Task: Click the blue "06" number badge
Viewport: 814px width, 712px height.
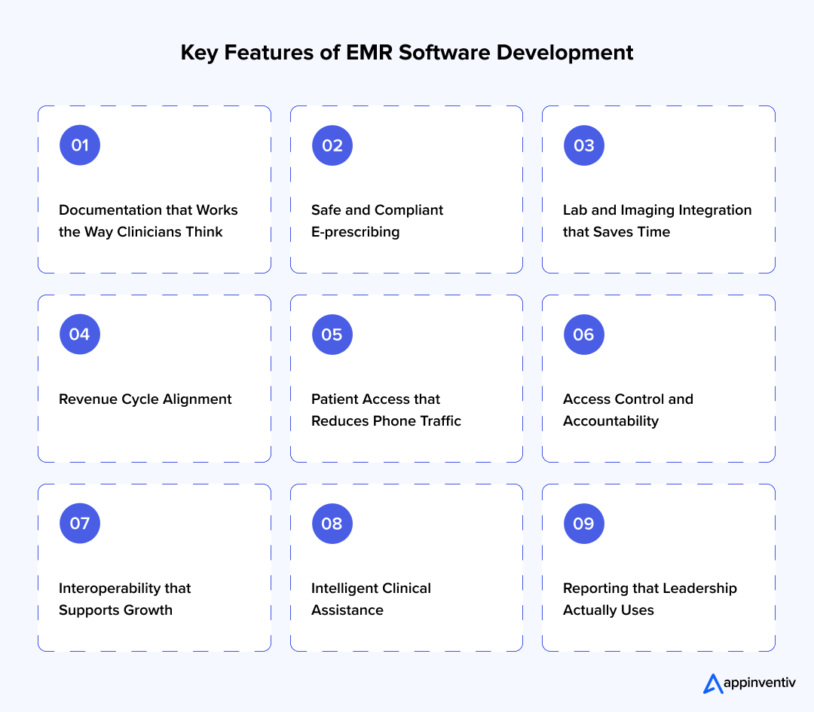Action: (583, 334)
